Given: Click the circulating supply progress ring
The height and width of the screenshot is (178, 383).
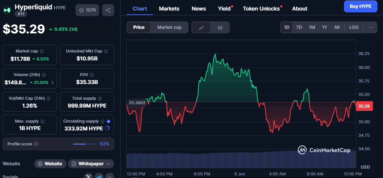Looking at the screenshot, I should pyautogui.click(x=107, y=128).
